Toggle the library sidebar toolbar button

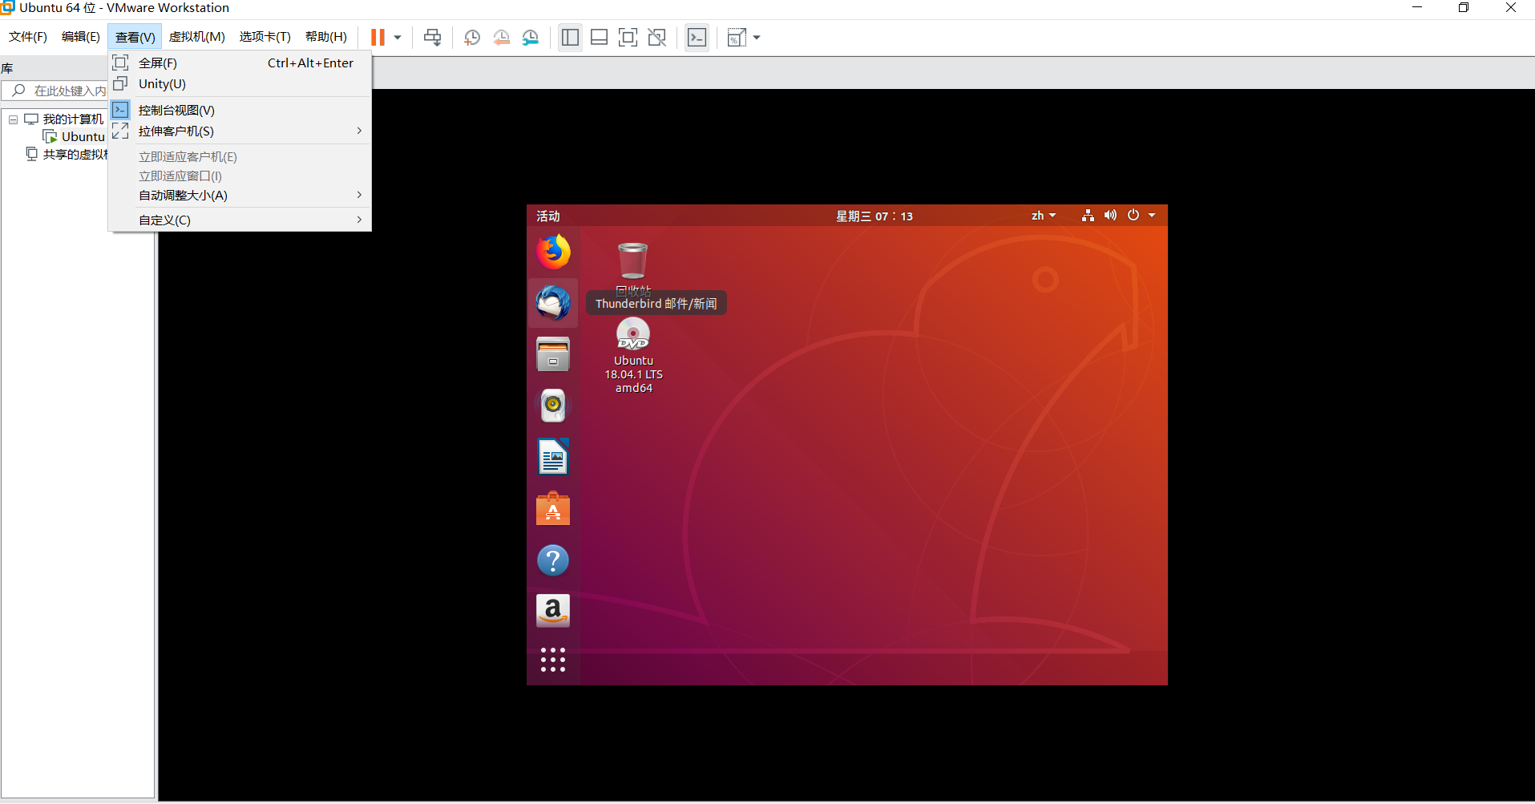pos(570,38)
